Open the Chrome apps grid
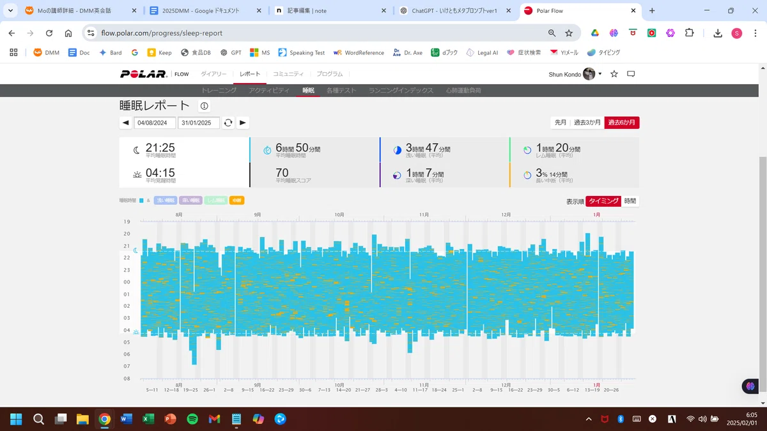This screenshot has width=767, height=431. (13, 52)
